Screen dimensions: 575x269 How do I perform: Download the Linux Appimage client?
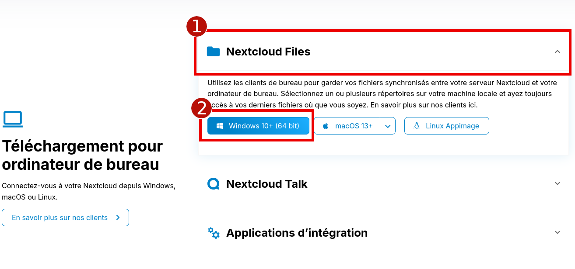(x=446, y=125)
